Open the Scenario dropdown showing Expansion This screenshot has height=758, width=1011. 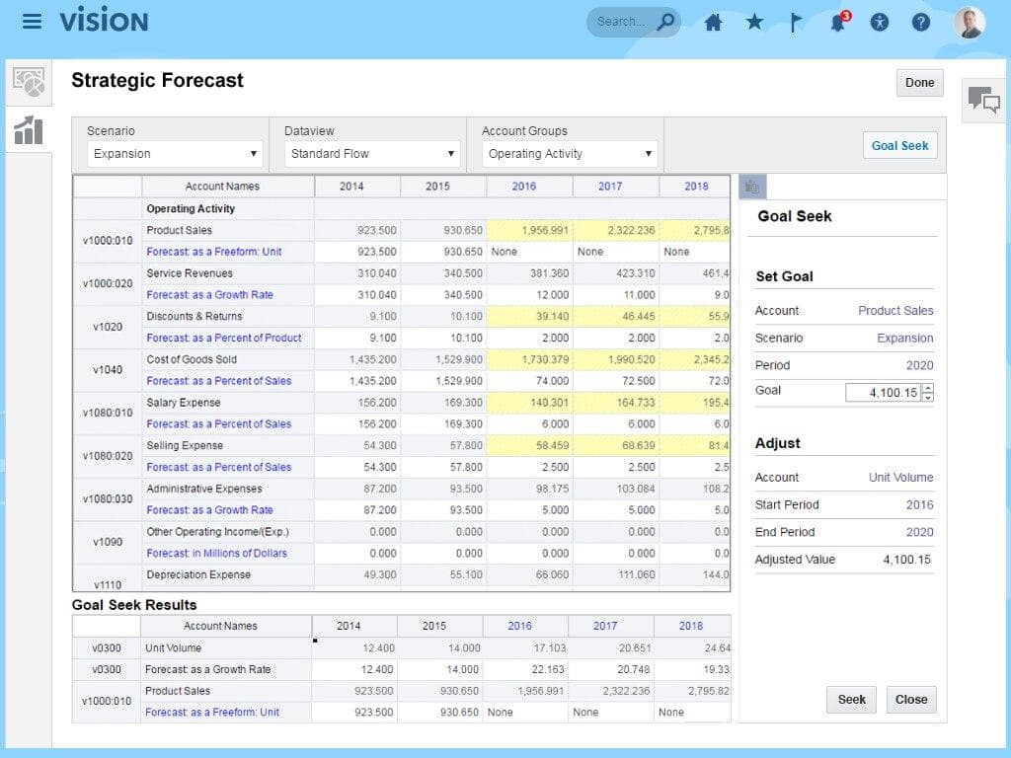pos(174,153)
